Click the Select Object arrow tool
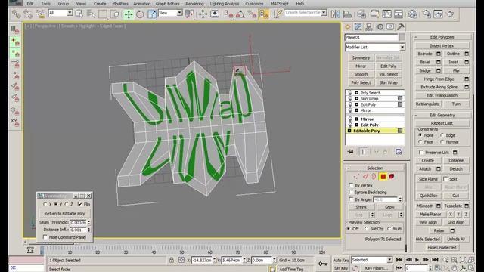The height and width of the screenshot is (272, 484). point(79,14)
